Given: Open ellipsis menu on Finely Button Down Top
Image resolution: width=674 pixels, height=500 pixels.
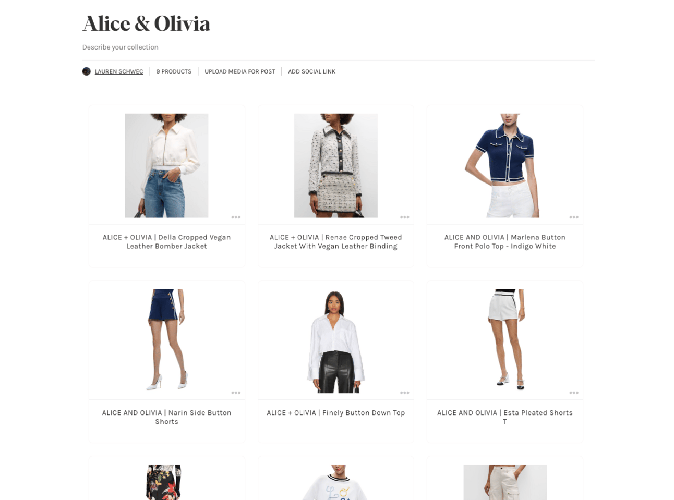Looking at the screenshot, I should click(x=405, y=393).
